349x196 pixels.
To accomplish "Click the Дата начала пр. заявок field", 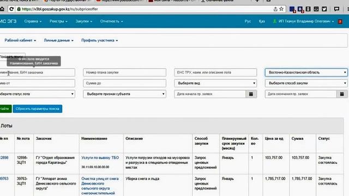I will point(210,94).
